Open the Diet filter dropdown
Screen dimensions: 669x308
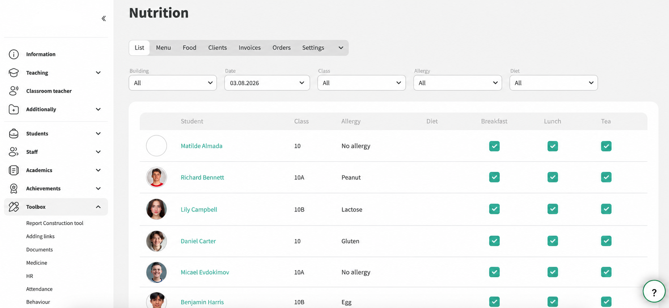553,83
